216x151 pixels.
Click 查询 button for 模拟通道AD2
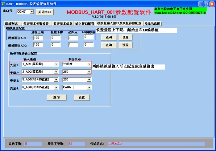click(x=109, y=45)
